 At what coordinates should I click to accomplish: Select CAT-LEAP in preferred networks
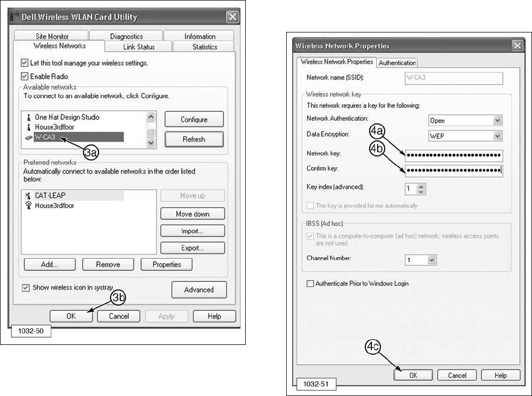coord(79,195)
